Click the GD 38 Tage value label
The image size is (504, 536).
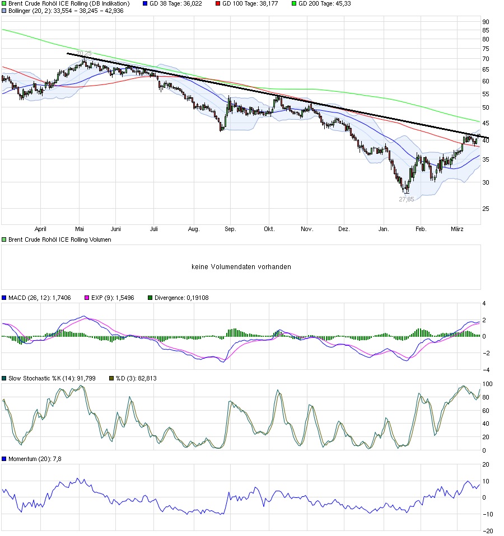[176, 4]
